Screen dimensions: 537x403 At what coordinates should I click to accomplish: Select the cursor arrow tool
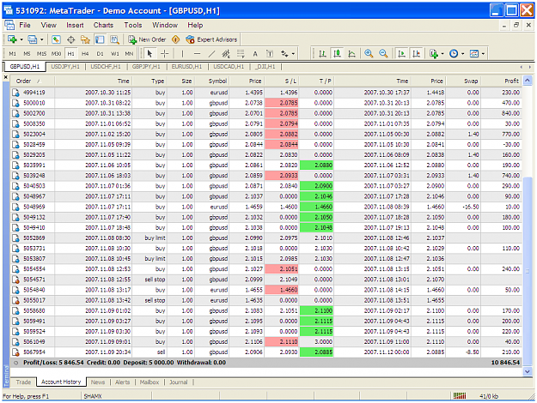(x=150, y=54)
